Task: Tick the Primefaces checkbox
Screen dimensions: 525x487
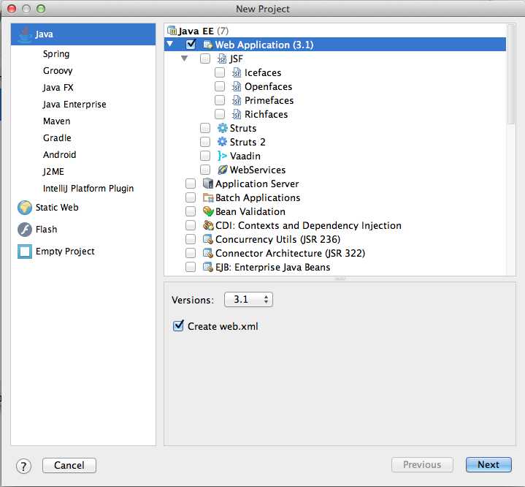Action: coord(220,100)
